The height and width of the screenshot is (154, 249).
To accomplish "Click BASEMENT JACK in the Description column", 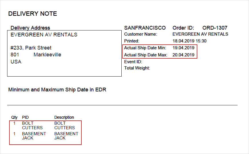I will click(x=66, y=136).
